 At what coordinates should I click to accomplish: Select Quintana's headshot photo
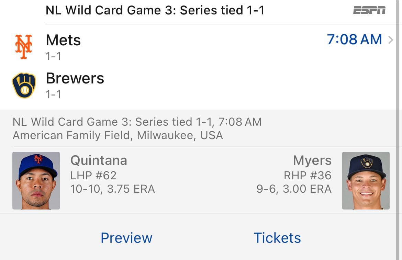(x=36, y=181)
